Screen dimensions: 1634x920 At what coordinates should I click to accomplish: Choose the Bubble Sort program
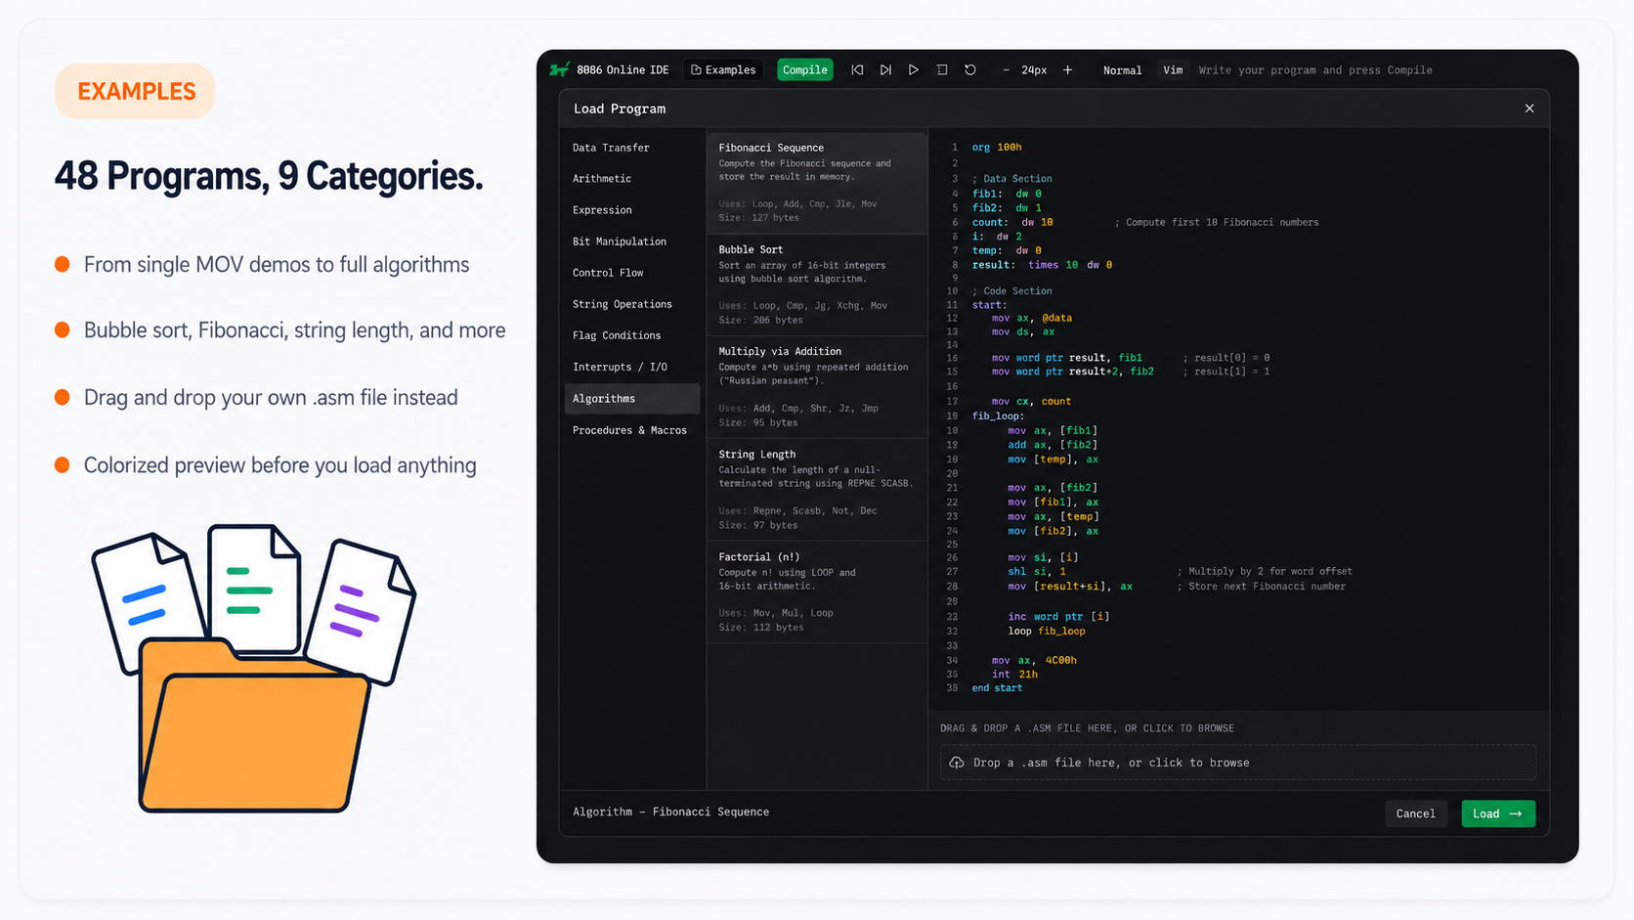pyautogui.click(x=817, y=285)
